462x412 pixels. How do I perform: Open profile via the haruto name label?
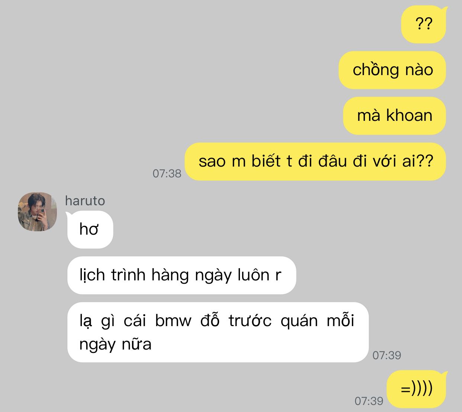coord(85,201)
